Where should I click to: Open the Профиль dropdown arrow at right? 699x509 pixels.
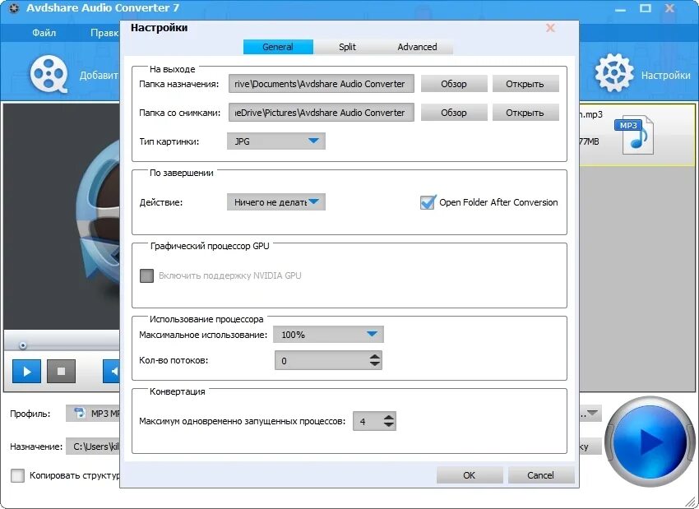coord(592,413)
